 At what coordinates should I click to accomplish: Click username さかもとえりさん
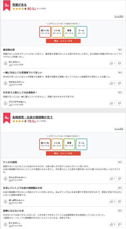coord(17,82)
